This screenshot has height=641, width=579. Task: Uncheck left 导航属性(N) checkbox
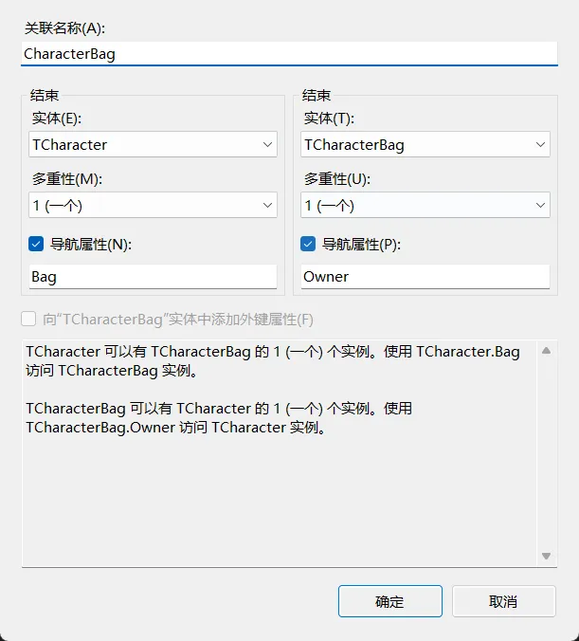click(36, 244)
